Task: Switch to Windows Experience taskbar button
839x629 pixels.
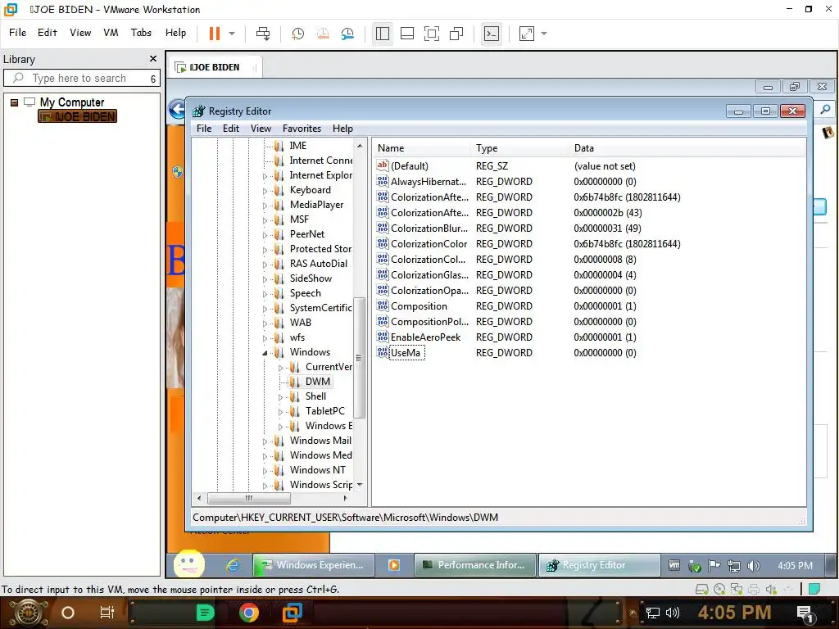Action: point(314,565)
